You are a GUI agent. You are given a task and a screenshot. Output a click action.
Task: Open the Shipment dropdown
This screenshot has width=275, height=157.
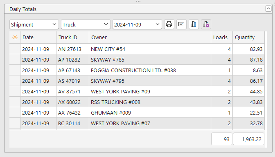34,24
